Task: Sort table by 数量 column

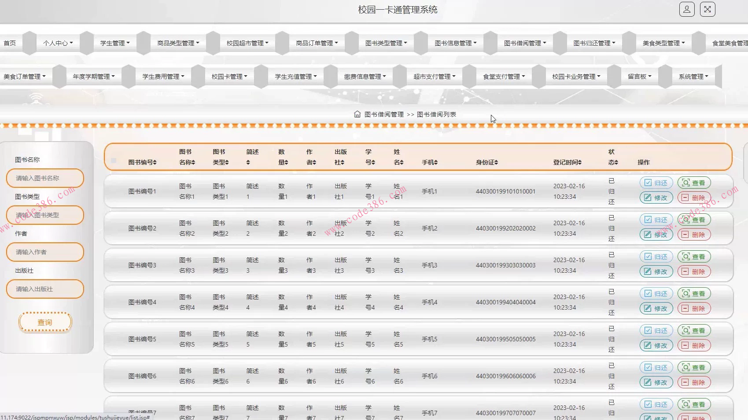Action: (x=283, y=157)
